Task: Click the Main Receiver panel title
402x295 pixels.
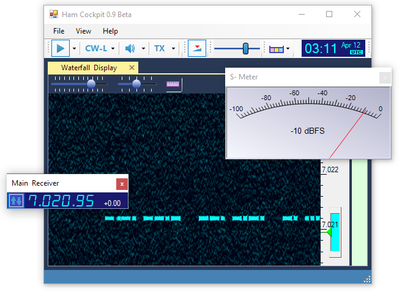Action: click(x=35, y=183)
